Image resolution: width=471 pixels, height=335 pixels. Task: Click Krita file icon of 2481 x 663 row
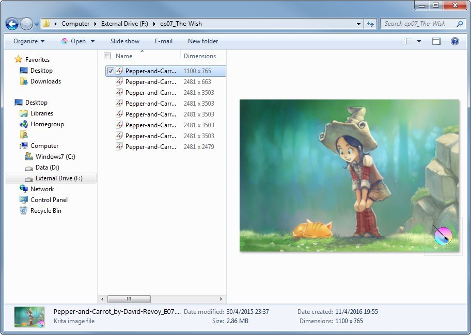click(x=119, y=82)
